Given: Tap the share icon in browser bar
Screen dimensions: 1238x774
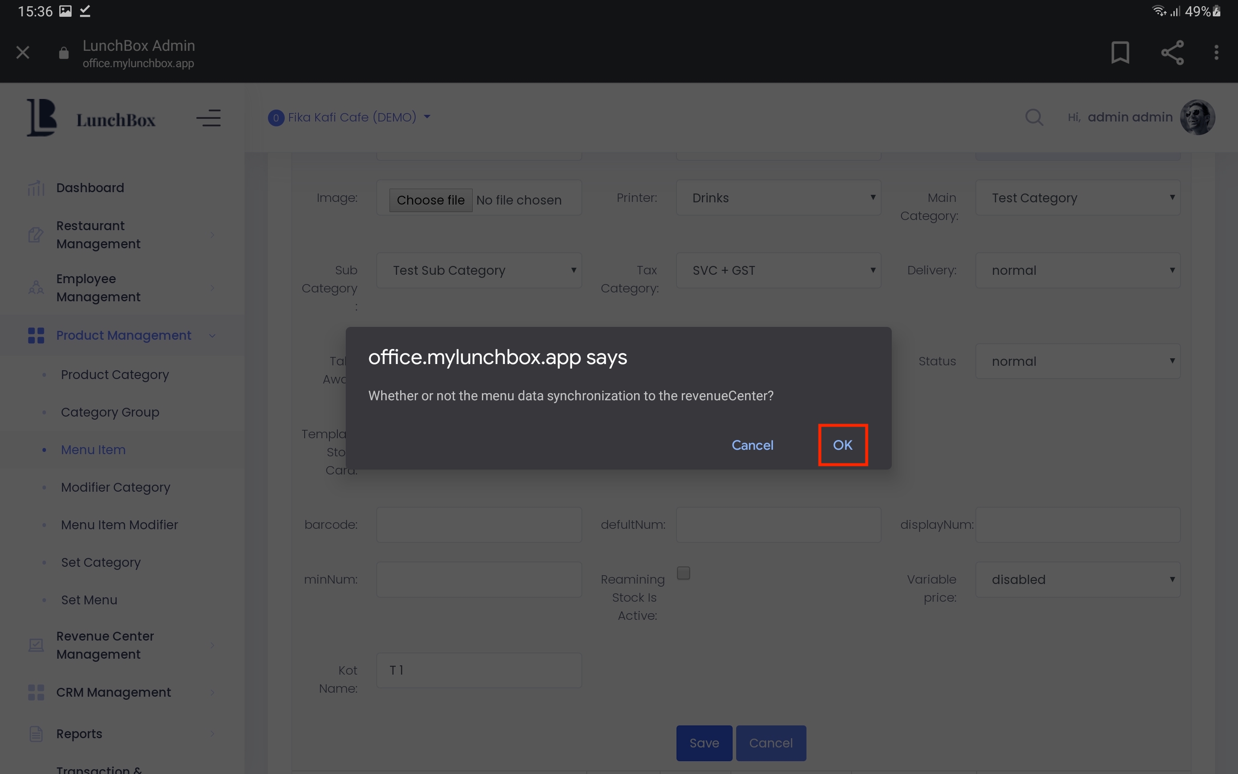Looking at the screenshot, I should point(1172,52).
